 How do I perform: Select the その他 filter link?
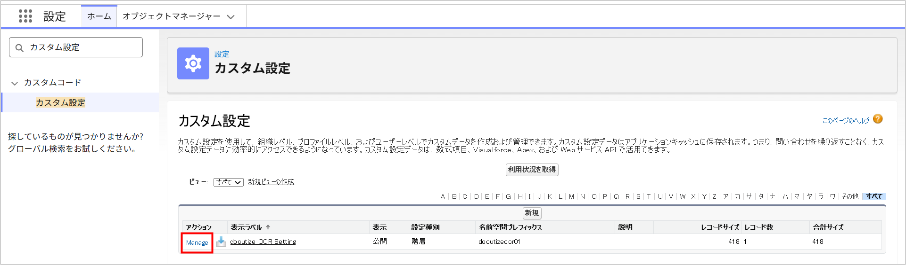[850, 196]
